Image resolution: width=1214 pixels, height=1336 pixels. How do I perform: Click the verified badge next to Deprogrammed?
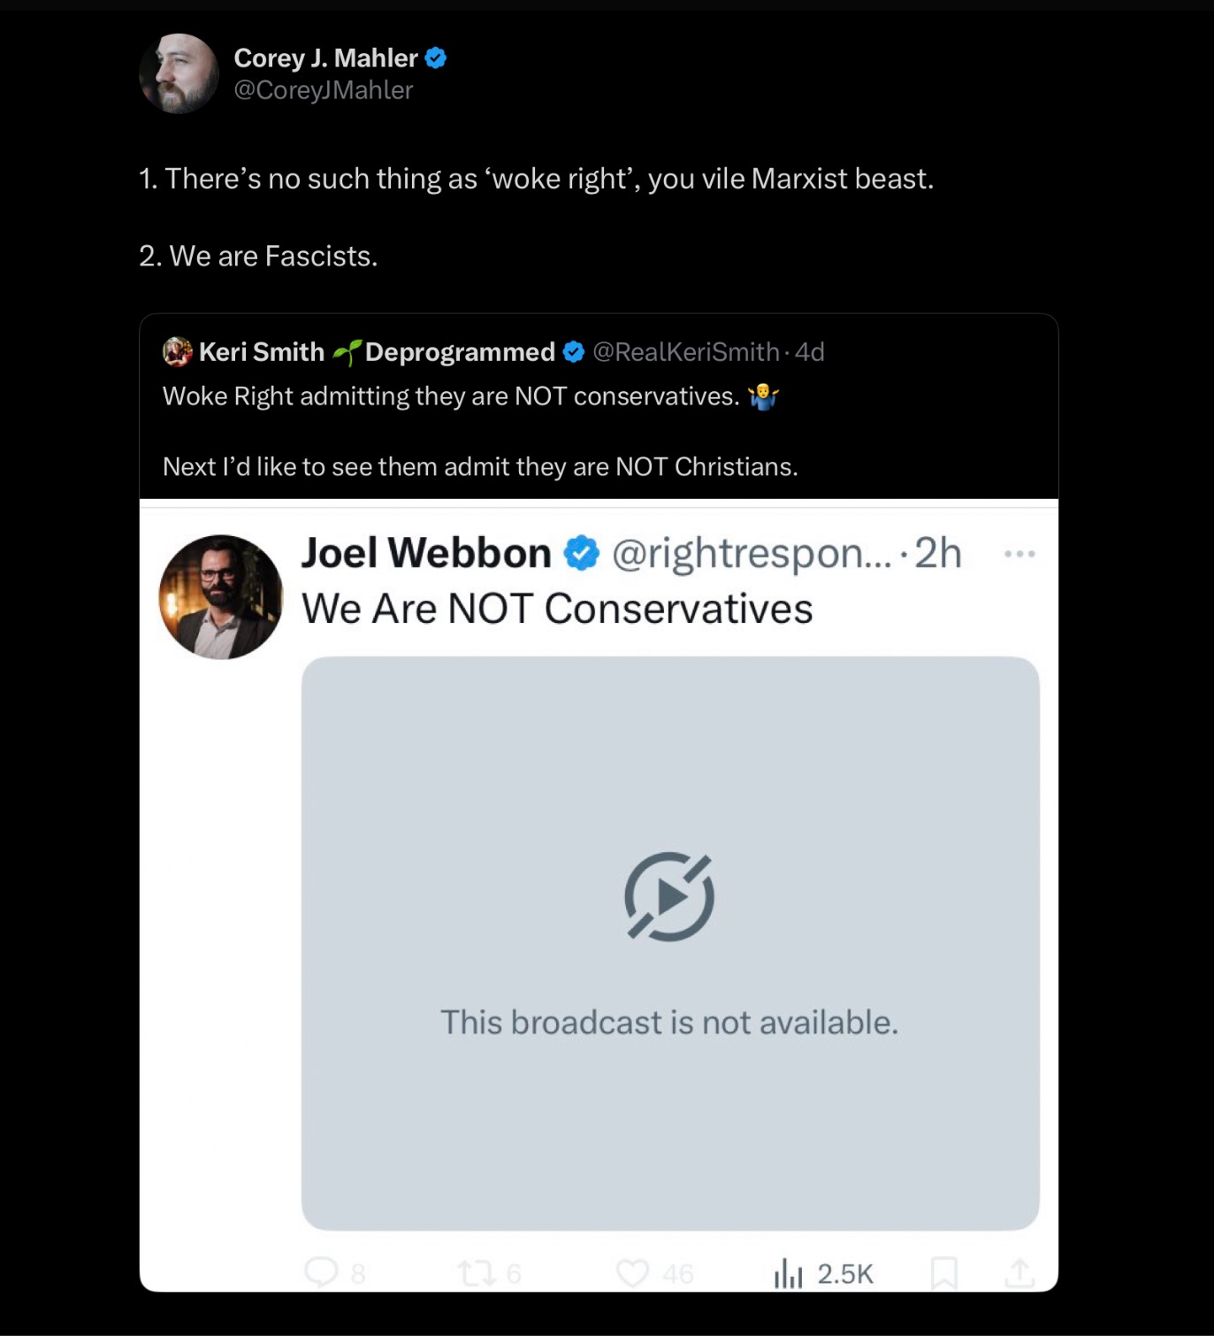pos(574,352)
